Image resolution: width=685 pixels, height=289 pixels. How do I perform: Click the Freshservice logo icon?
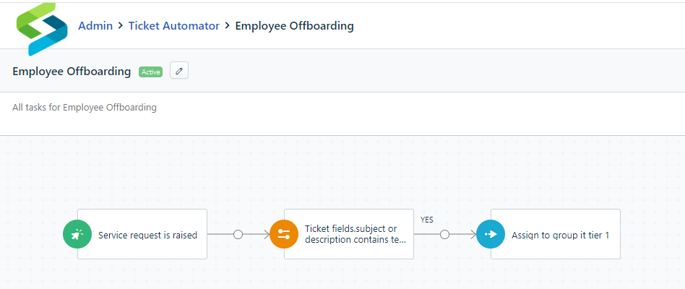[42, 29]
